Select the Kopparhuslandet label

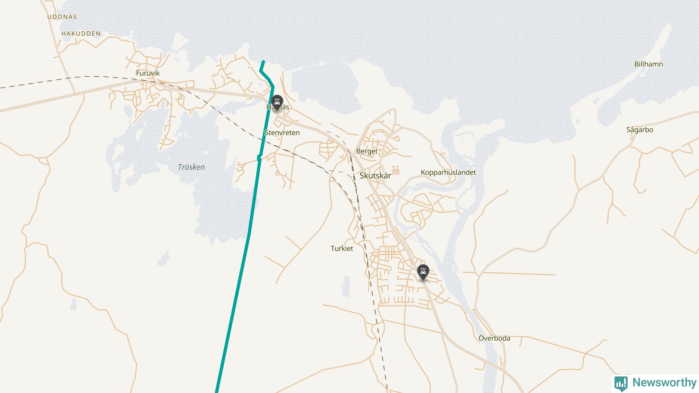pyautogui.click(x=448, y=172)
